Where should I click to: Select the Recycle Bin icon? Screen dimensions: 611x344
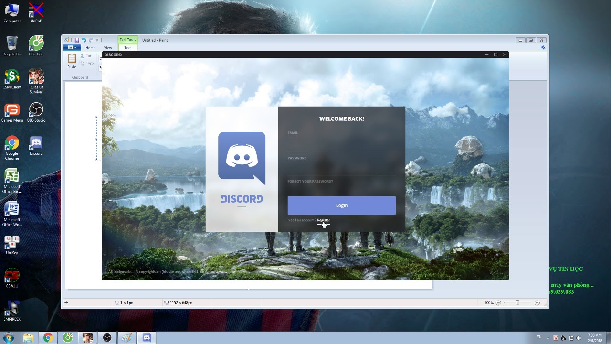[12, 46]
